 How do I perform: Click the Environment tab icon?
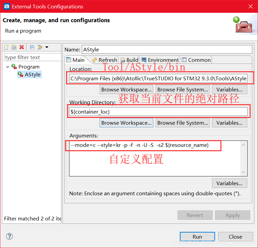144,60
